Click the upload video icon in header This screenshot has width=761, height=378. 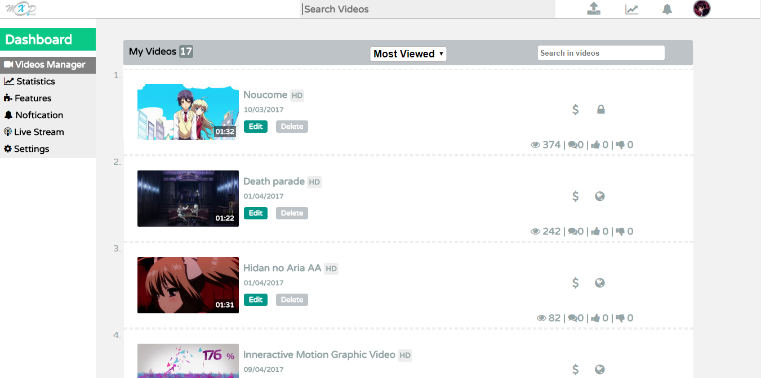click(x=593, y=8)
